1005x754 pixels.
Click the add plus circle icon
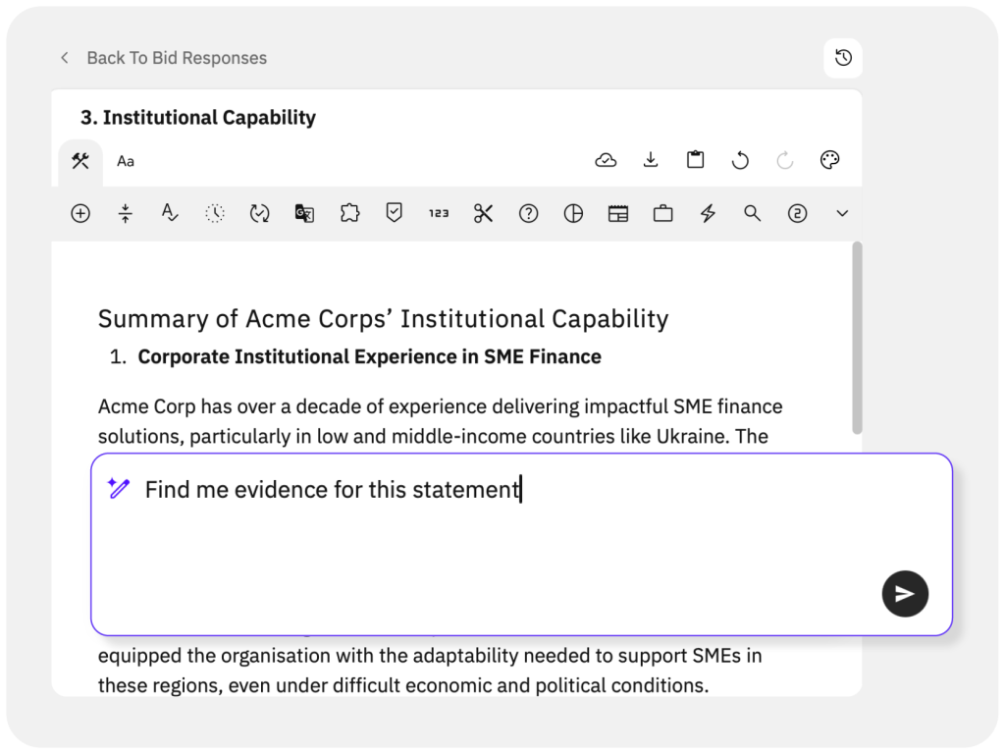pos(80,213)
